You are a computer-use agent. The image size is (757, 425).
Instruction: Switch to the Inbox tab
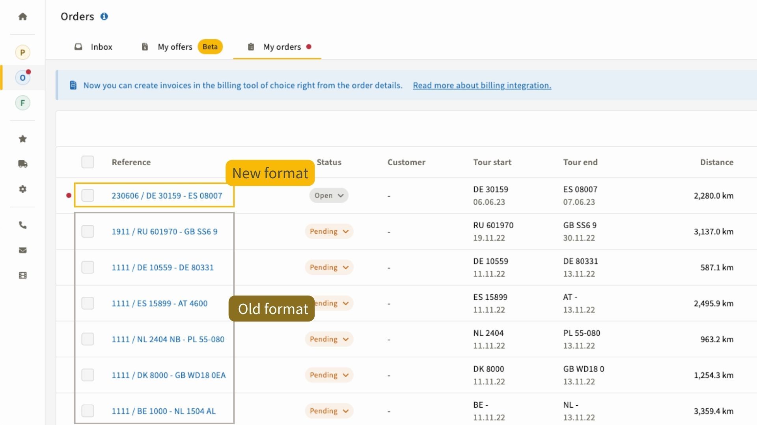[94, 47]
